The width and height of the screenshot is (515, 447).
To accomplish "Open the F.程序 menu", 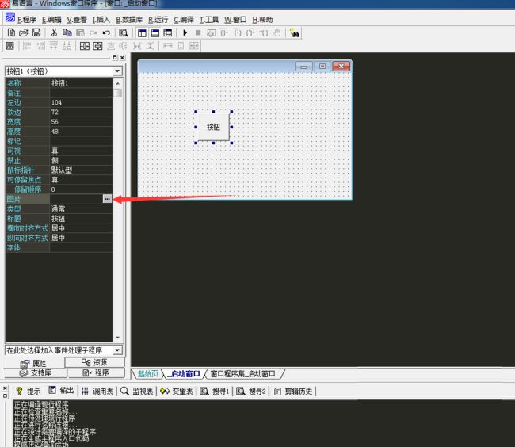I will [x=27, y=20].
